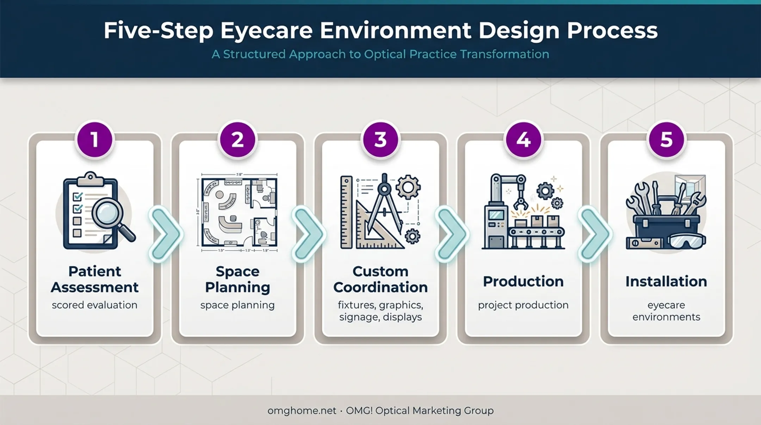Click the purple step 3 circle
The image size is (761, 425).
click(x=380, y=140)
